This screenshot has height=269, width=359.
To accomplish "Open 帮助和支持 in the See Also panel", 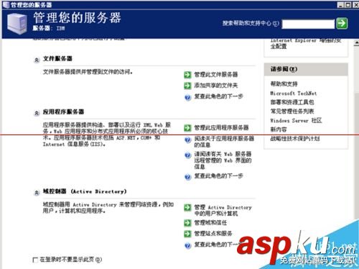I will 284,84.
